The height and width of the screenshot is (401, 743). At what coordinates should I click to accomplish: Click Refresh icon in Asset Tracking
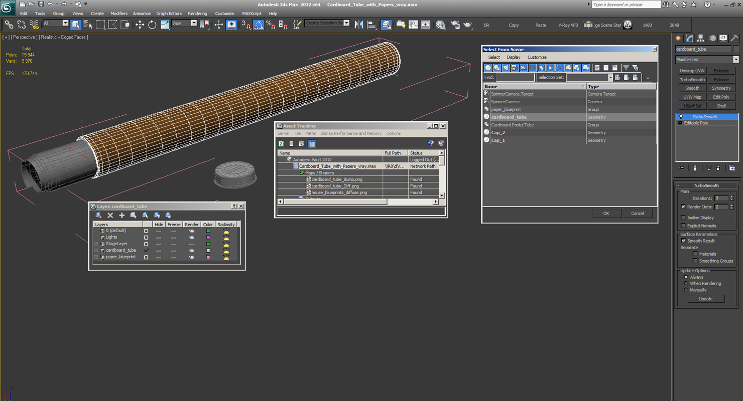click(x=281, y=144)
